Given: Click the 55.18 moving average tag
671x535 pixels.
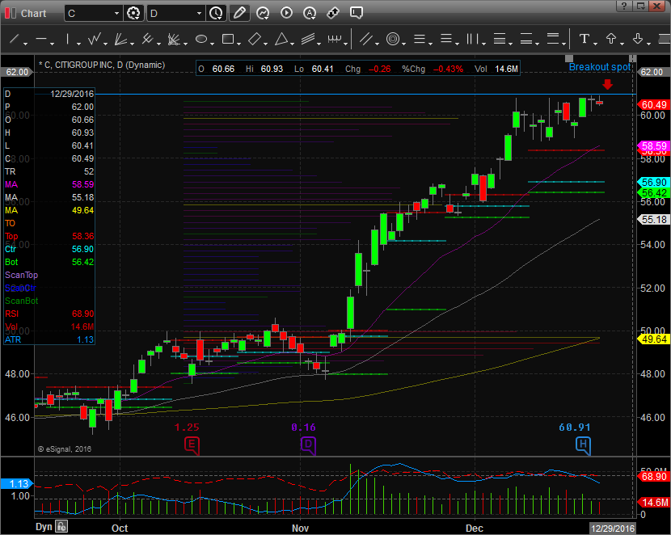Looking at the screenshot, I should (x=653, y=220).
